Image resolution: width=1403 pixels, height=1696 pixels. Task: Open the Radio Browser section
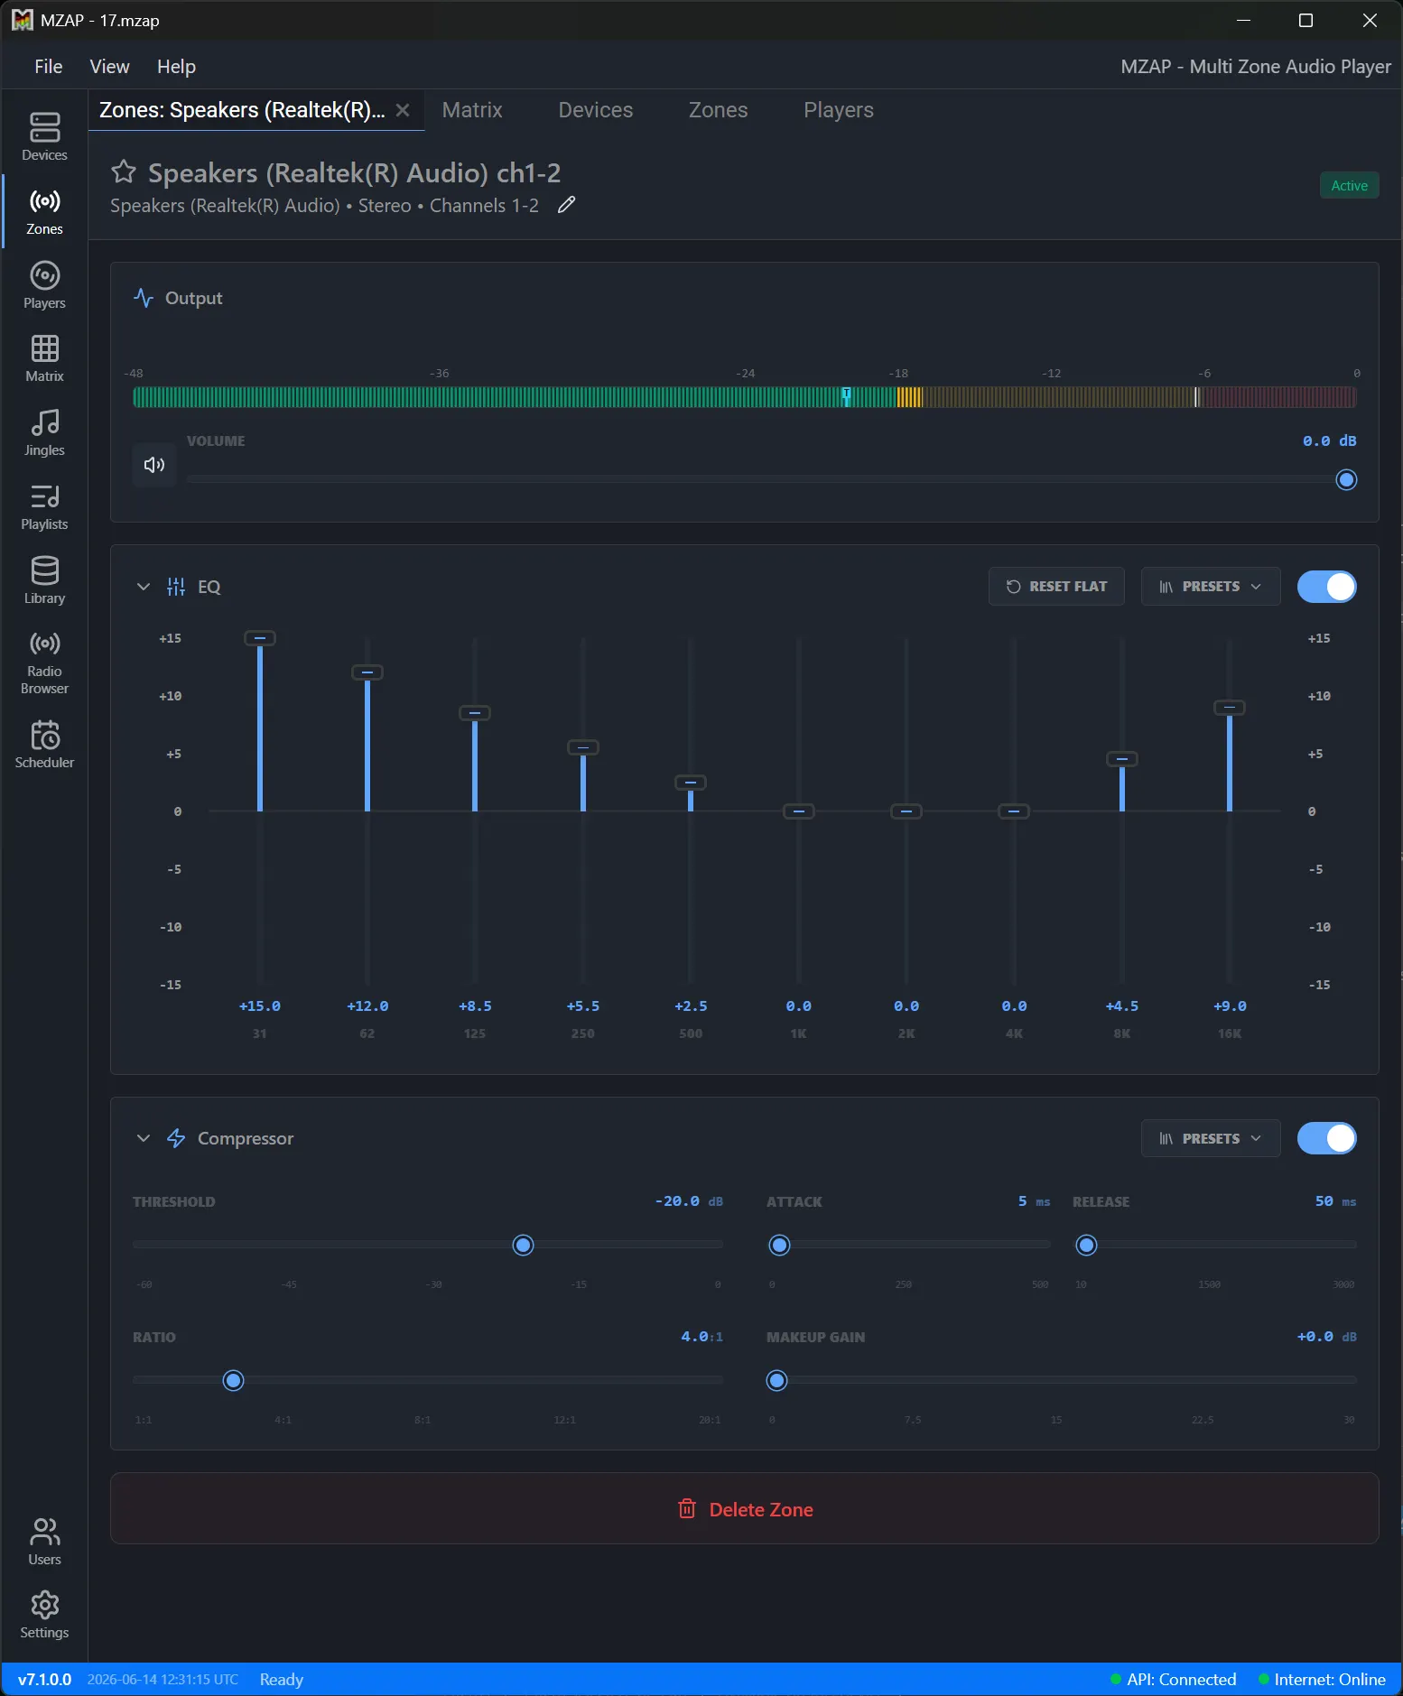click(x=44, y=663)
